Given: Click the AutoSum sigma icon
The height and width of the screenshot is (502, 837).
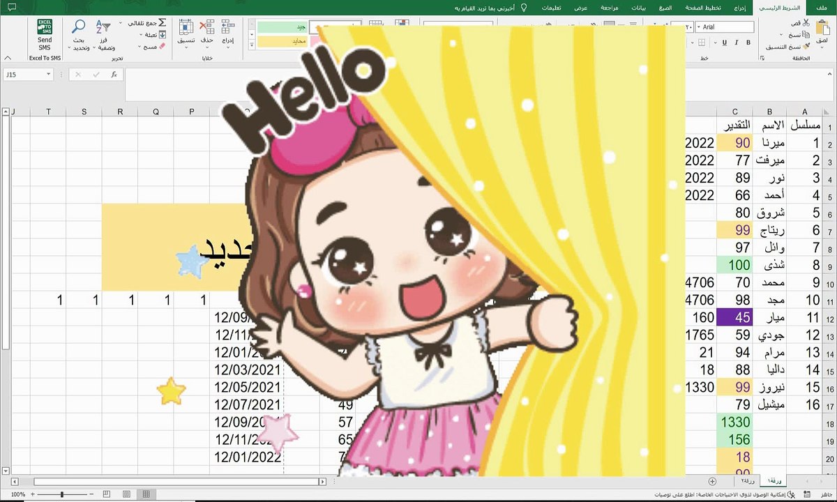Looking at the screenshot, I should coord(162,23).
